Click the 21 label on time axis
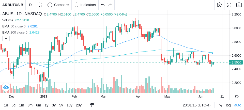 click(x=222, y=97)
